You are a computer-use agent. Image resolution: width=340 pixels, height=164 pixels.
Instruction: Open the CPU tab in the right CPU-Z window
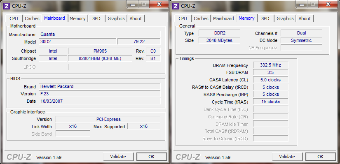coord(183,18)
